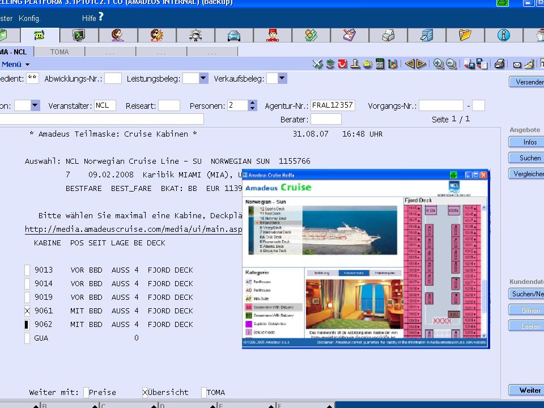Open the Menü dropdown
544x408 pixels.
point(15,64)
